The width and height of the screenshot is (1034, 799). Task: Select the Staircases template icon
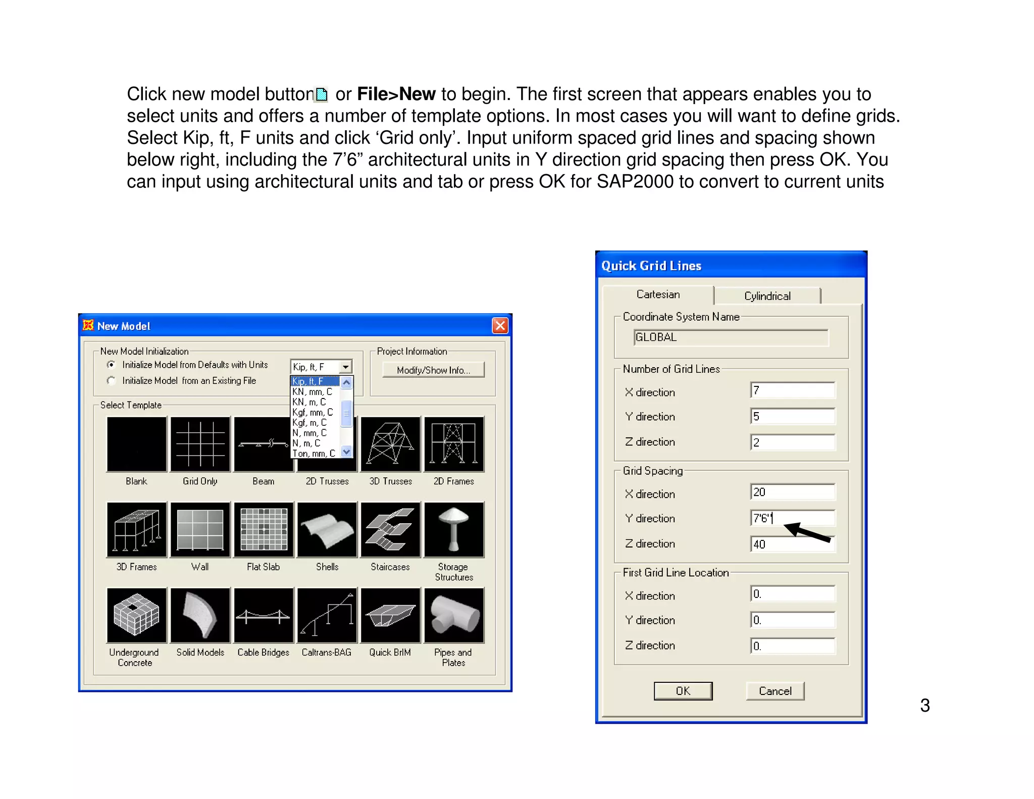click(390, 529)
